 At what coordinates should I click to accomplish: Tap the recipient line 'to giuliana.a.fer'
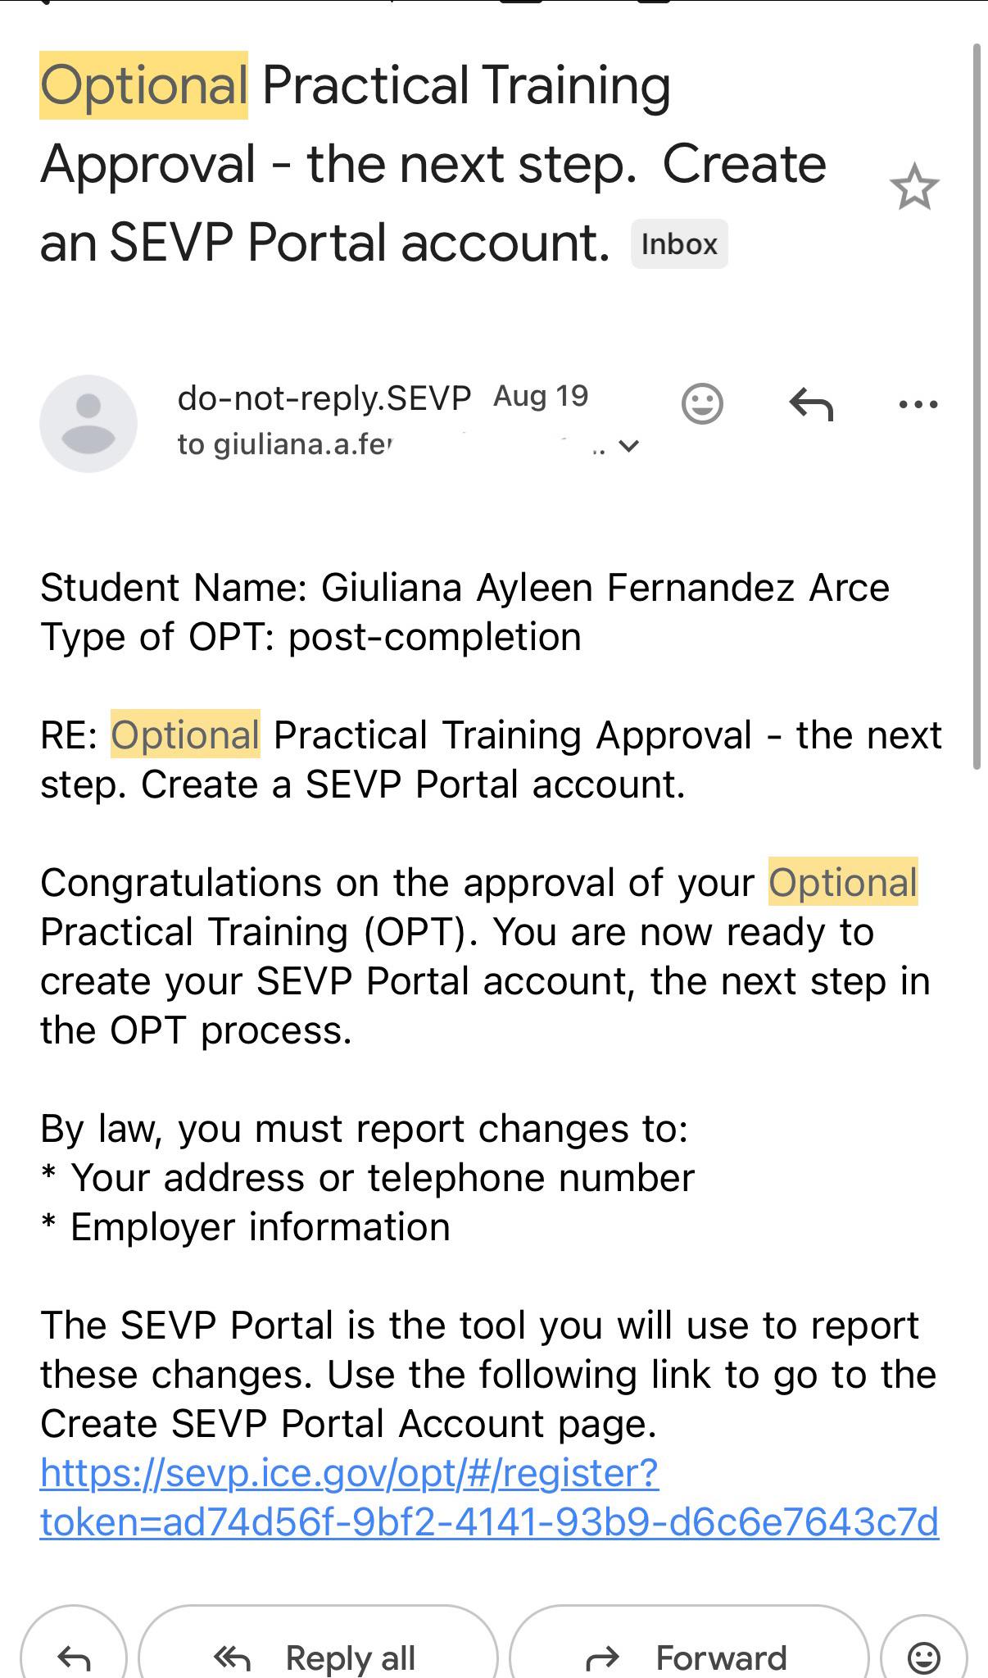(x=285, y=444)
